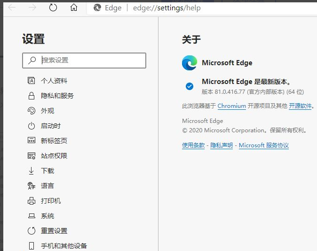Viewport: 317px width, 251px height.
Task: Open the 使用条款 link
Action: pos(193,145)
